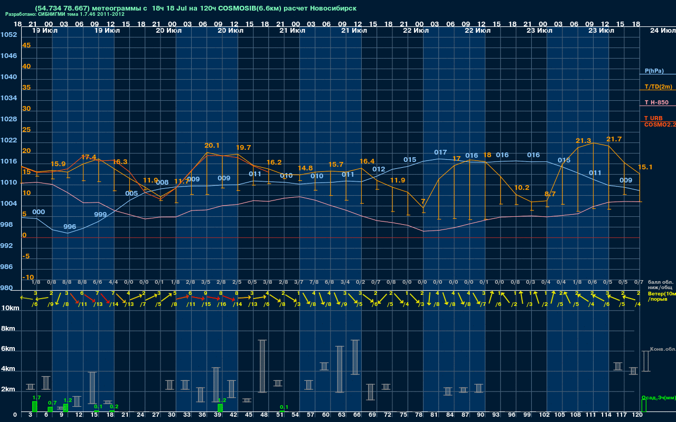Click the 10.2 temperature label
This screenshot has width=676, height=422.
pos(522,188)
